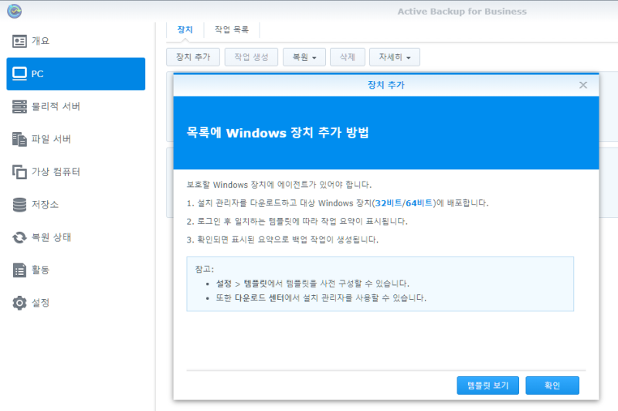
Task: Open the 물리적 서버 server icon
Action: tap(19, 107)
